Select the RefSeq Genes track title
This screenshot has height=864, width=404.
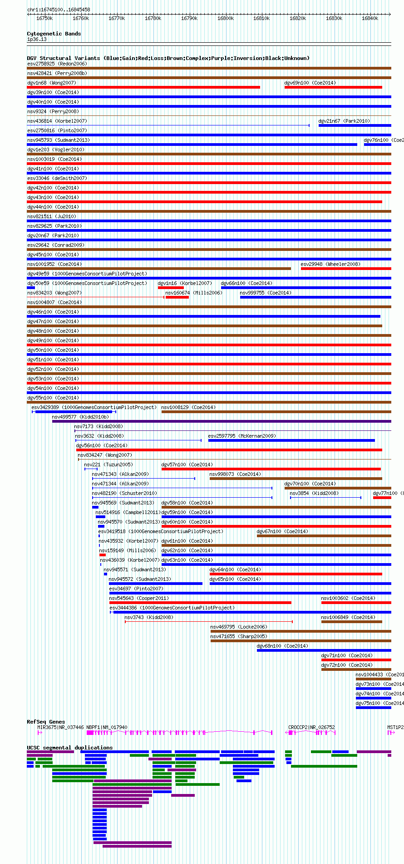(46, 722)
